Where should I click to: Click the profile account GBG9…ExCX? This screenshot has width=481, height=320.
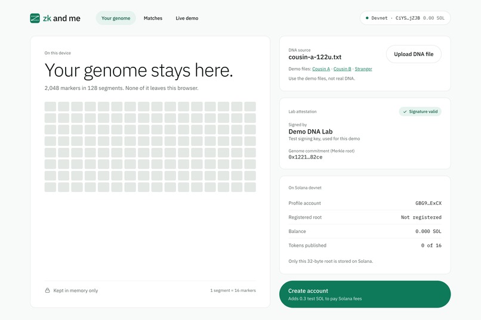pyautogui.click(x=428, y=203)
